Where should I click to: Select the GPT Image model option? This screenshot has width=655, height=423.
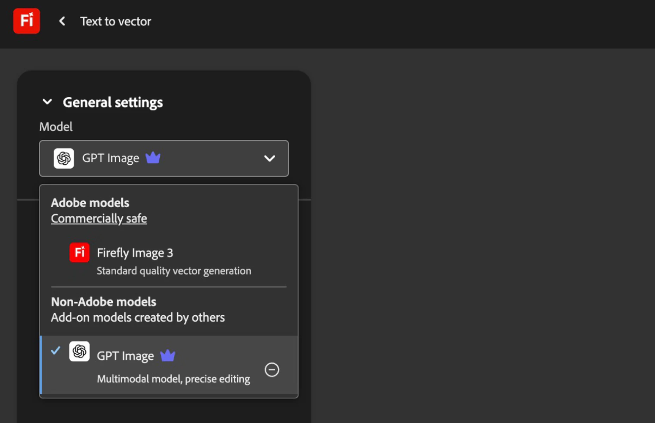click(x=169, y=365)
